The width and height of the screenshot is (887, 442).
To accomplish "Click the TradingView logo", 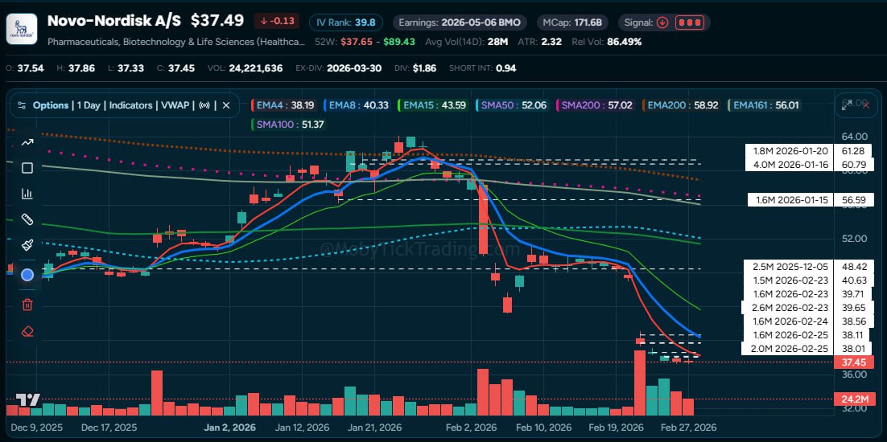I will [28, 399].
